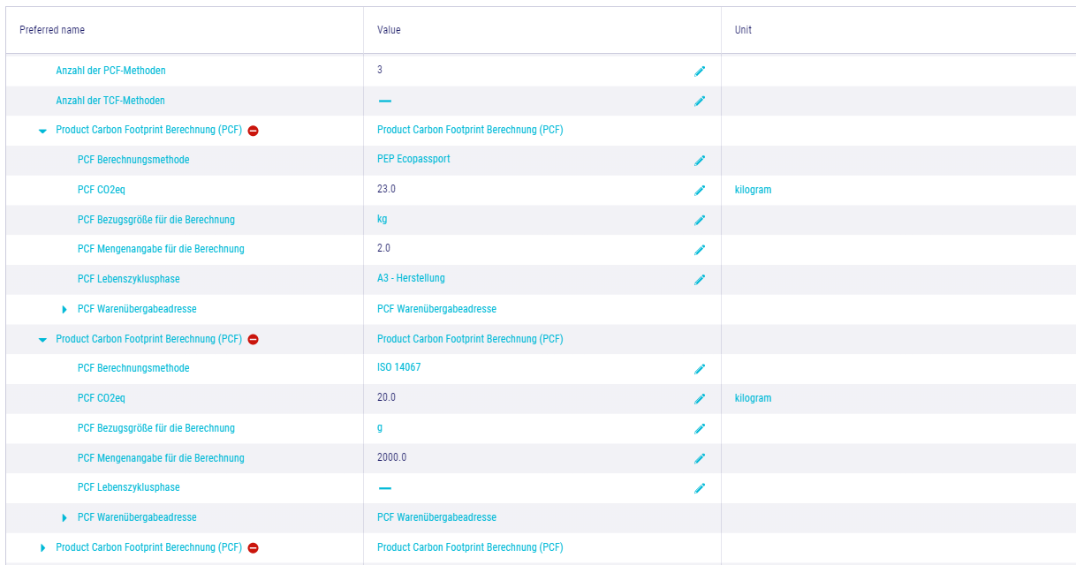The height and width of the screenshot is (565, 1076).
Task: Edit the PEP Ecopassport calculation method
Action: tap(700, 161)
